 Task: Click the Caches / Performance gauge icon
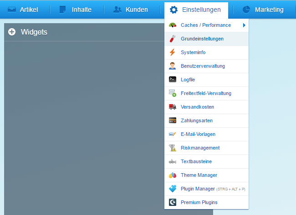coord(173,25)
